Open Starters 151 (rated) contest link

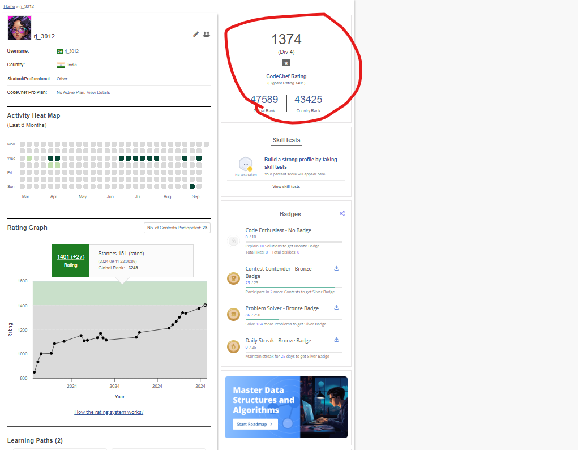click(121, 254)
